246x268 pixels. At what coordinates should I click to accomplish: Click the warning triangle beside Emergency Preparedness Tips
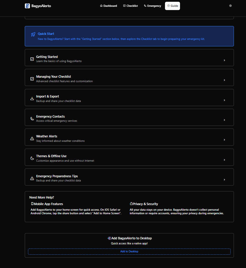click(x=32, y=178)
